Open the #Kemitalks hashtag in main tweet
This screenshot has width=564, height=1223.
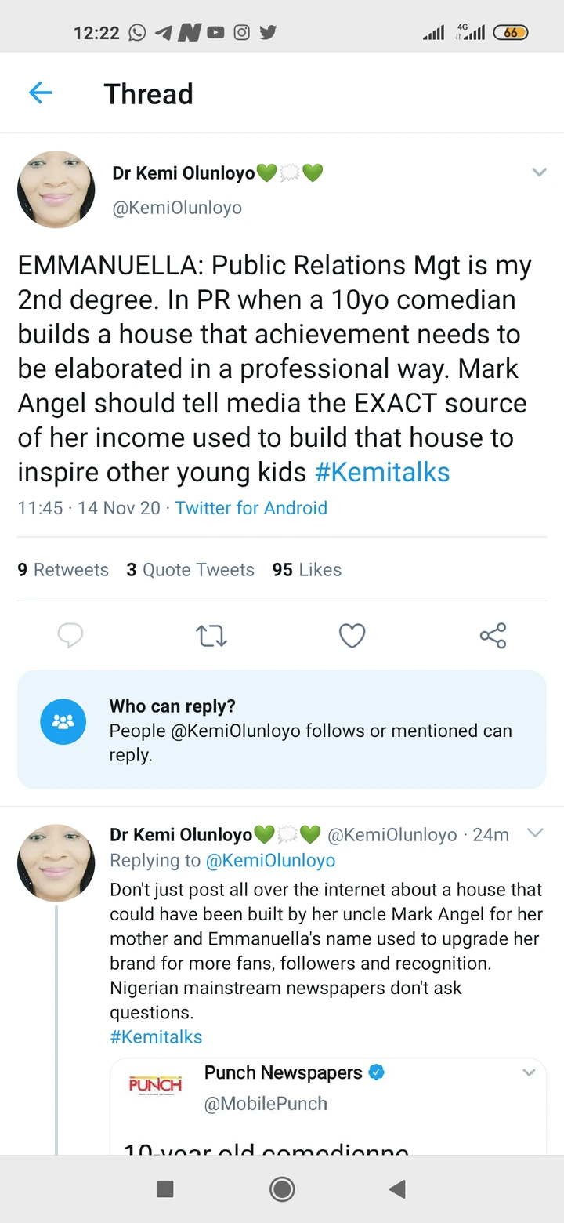pos(381,473)
